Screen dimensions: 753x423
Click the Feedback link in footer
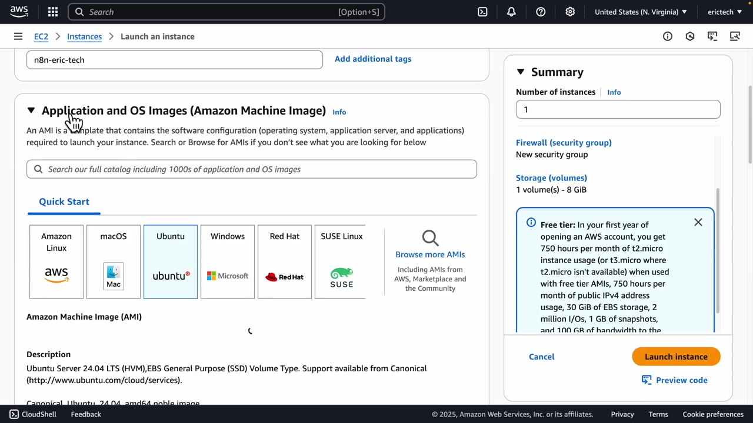pos(86,414)
